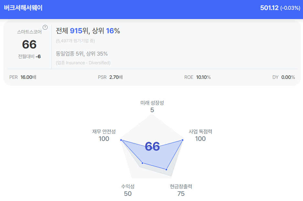Select the 사업 독점력 radar axis label
Viewport: 303px width, 201px height.
pos(200,132)
